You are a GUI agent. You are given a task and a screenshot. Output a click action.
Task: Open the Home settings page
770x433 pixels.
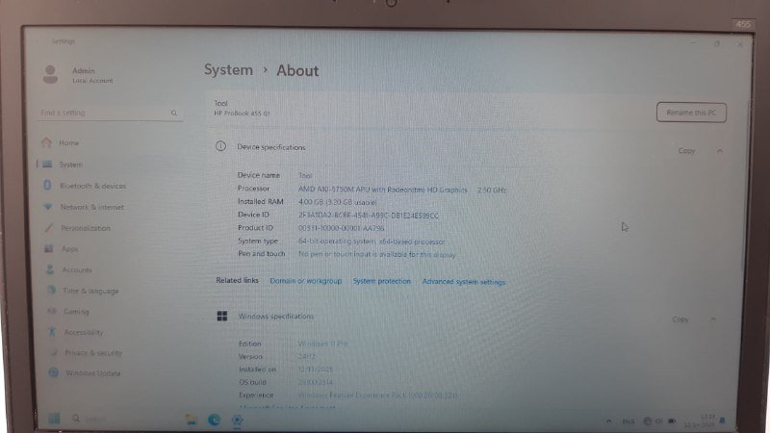(x=68, y=142)
